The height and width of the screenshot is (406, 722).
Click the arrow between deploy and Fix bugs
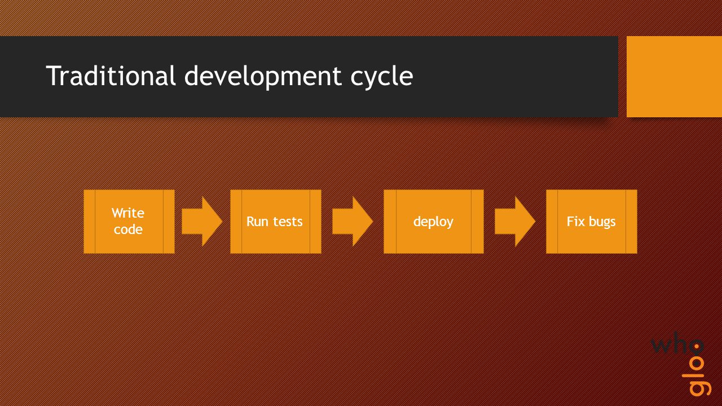click(x=515, y=222)
